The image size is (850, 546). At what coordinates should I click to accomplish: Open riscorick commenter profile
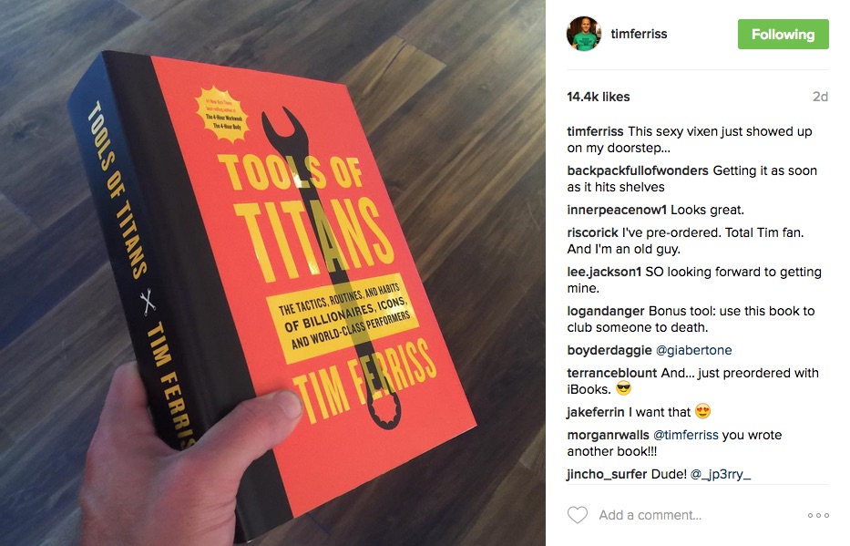coord(592,232)
